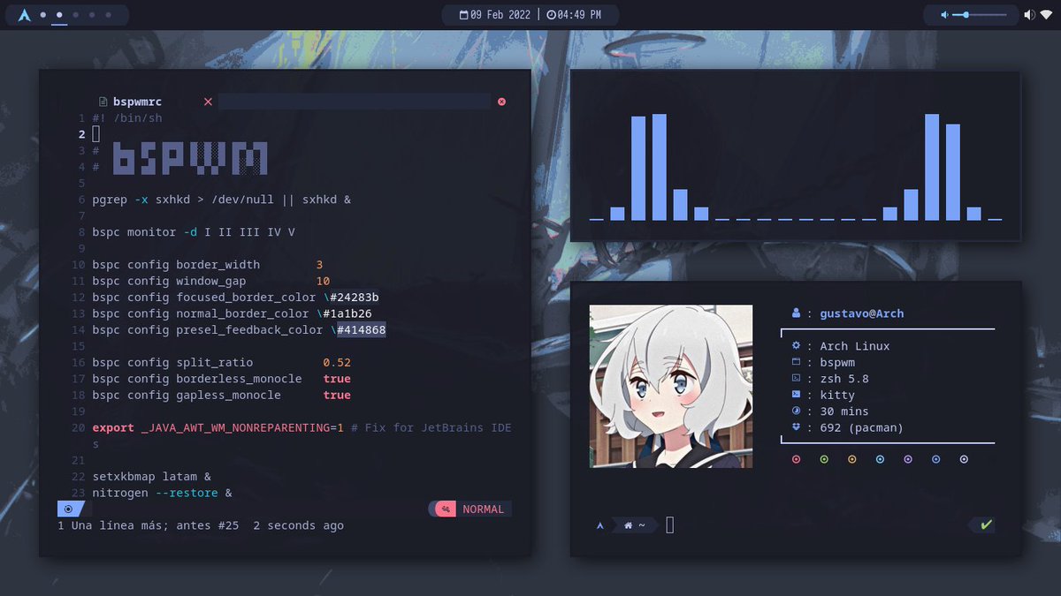The height and width of the screenshot is (596, 1061).
Task: Click the package icon beside 692 (pacman)
Action: (x=796, y=427)
